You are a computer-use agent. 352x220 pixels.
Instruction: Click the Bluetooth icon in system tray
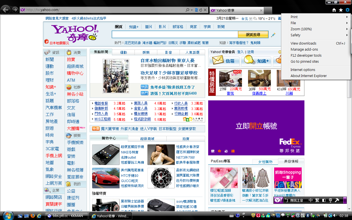pos(308,216)
